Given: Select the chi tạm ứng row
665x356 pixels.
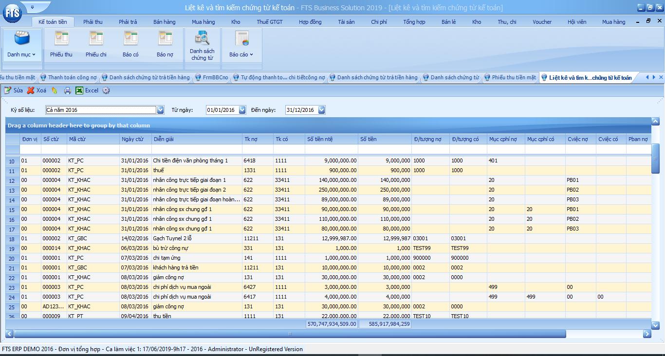Looking at the screenshot, I should tap(328, 258).
